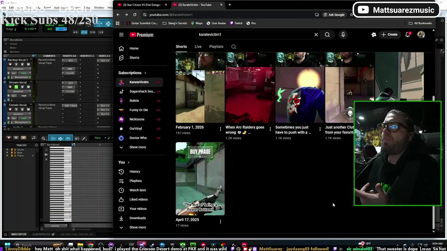The height and width of the screenshot is (251, 447).
Task: Open Watch later list
Action: pyautogui.click(x=139, y=190)
